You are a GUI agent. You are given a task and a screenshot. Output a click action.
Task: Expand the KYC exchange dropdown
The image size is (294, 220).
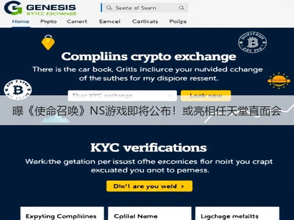point(122,96)
